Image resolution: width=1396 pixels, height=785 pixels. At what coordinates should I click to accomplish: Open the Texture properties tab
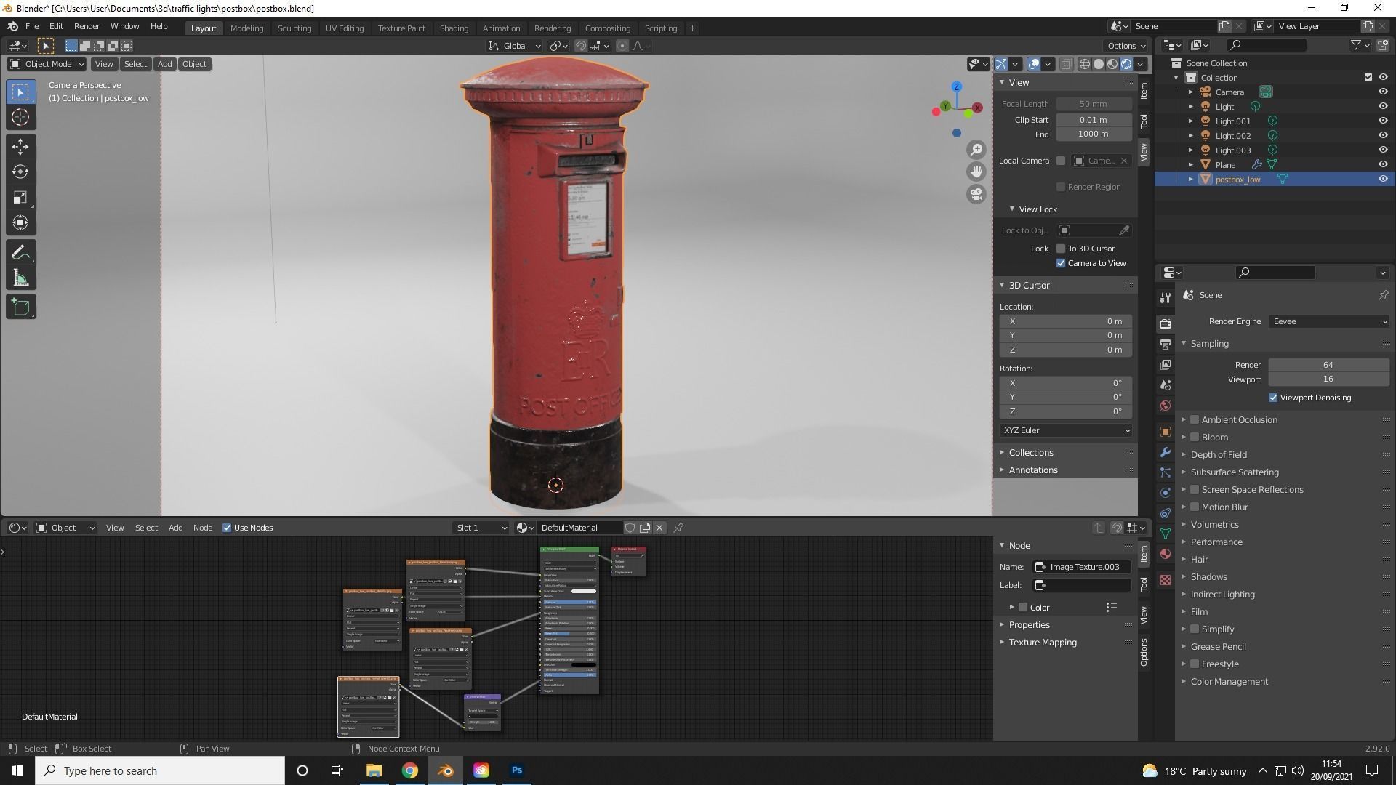(x=1166, y=580)
